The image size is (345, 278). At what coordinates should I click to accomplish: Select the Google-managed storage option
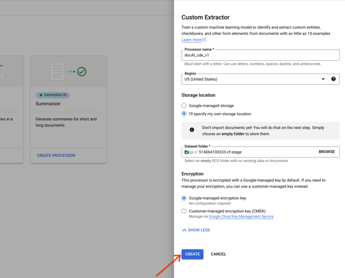pyautogui.click(x=184, y=105)
